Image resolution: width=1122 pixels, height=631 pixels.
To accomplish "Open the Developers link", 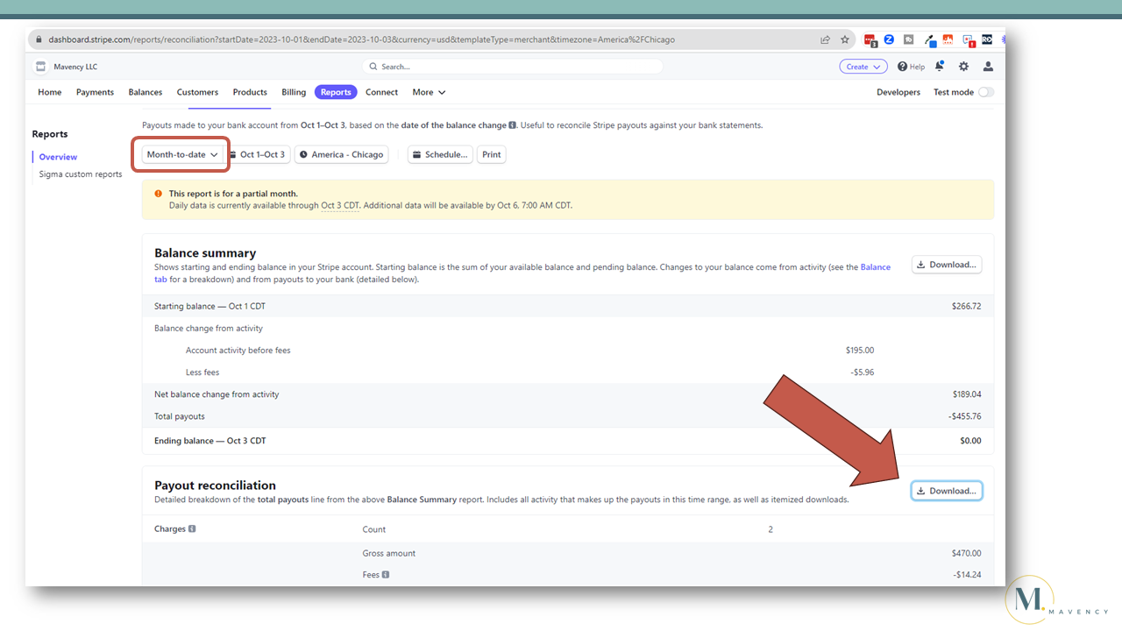I will click(x=898, y=92).
